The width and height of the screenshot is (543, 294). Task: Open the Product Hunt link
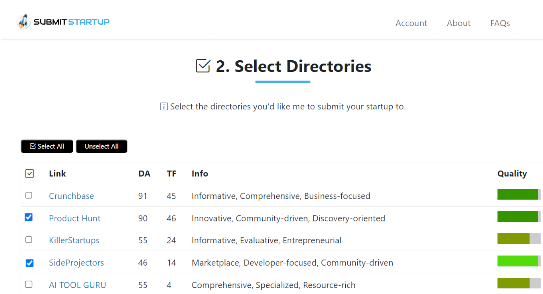75,218
